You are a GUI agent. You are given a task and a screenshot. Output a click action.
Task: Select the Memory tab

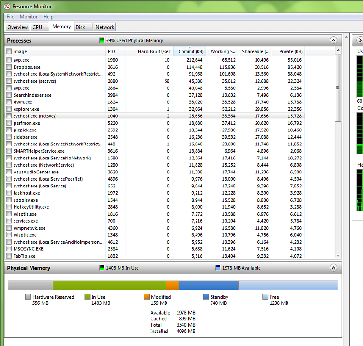click(x=61, y=27)
